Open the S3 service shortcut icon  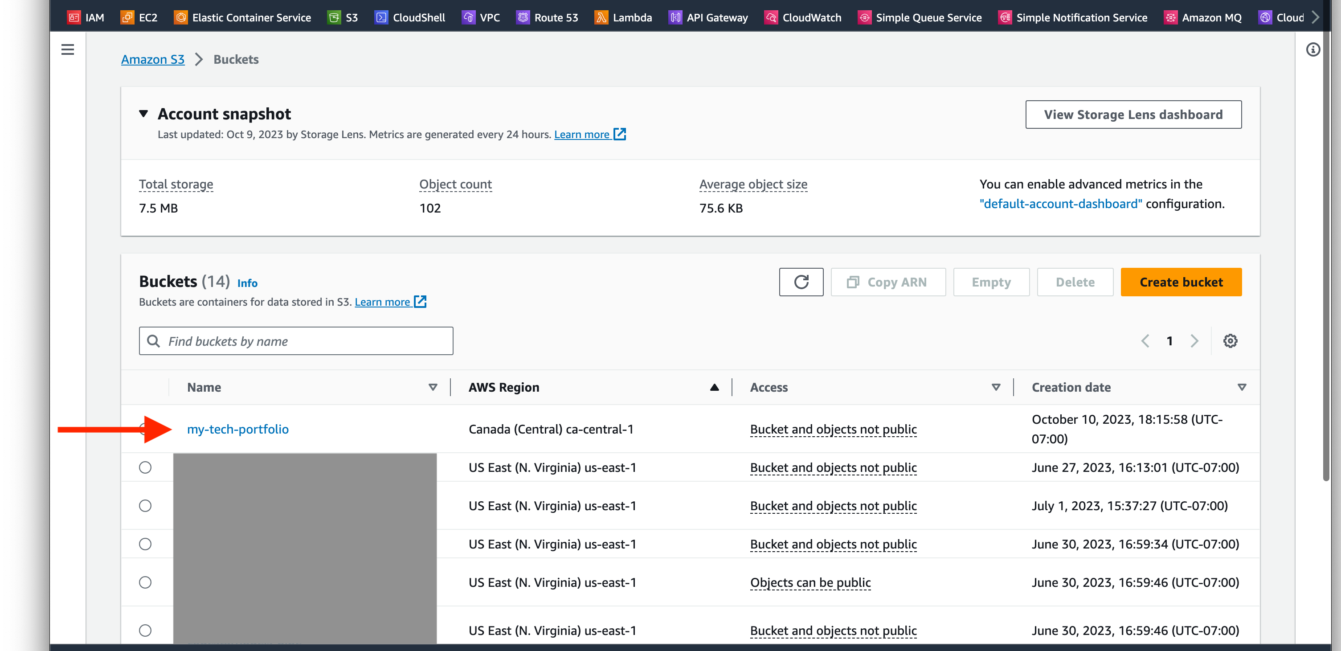(x=334, y=17)
